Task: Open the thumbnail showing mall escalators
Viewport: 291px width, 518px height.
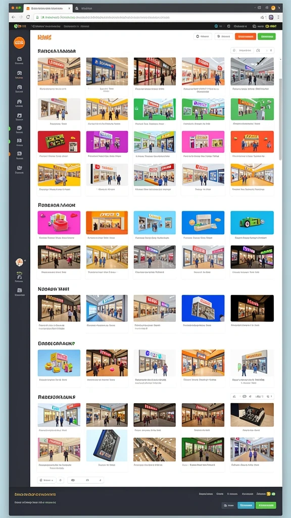Action: click(155, 449)
